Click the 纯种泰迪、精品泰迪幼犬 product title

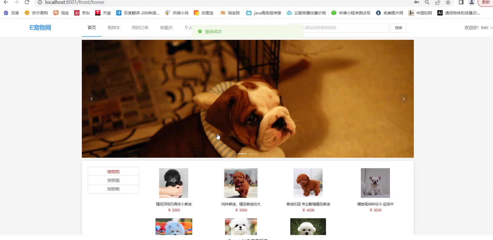pyautogui.click(x=241, y=204)
